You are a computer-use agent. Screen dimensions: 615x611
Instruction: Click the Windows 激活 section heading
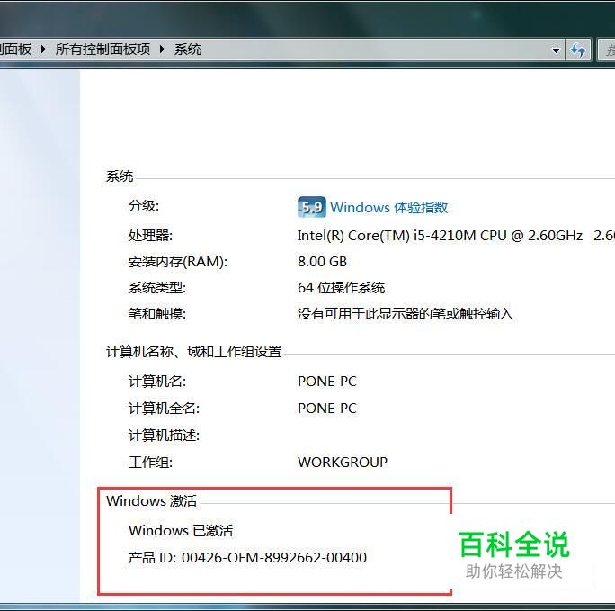click(x=151, y=500)
